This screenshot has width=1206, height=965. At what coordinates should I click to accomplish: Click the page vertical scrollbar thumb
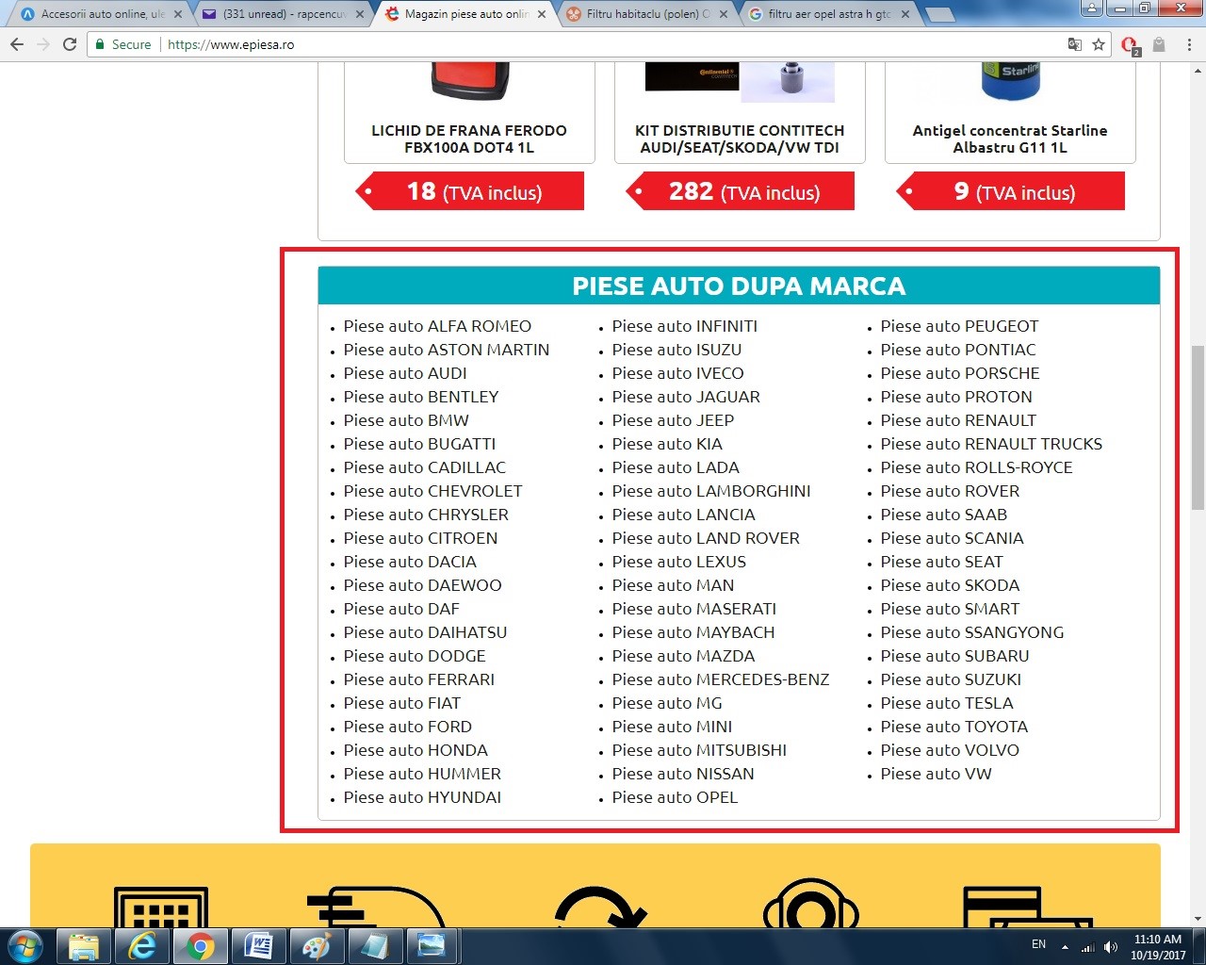tap(1198, 429)
